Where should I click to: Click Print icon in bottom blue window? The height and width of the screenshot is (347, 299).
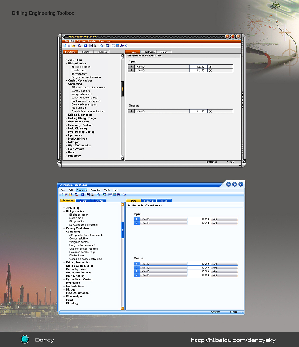pyautogui.click(x=92, y=194)
